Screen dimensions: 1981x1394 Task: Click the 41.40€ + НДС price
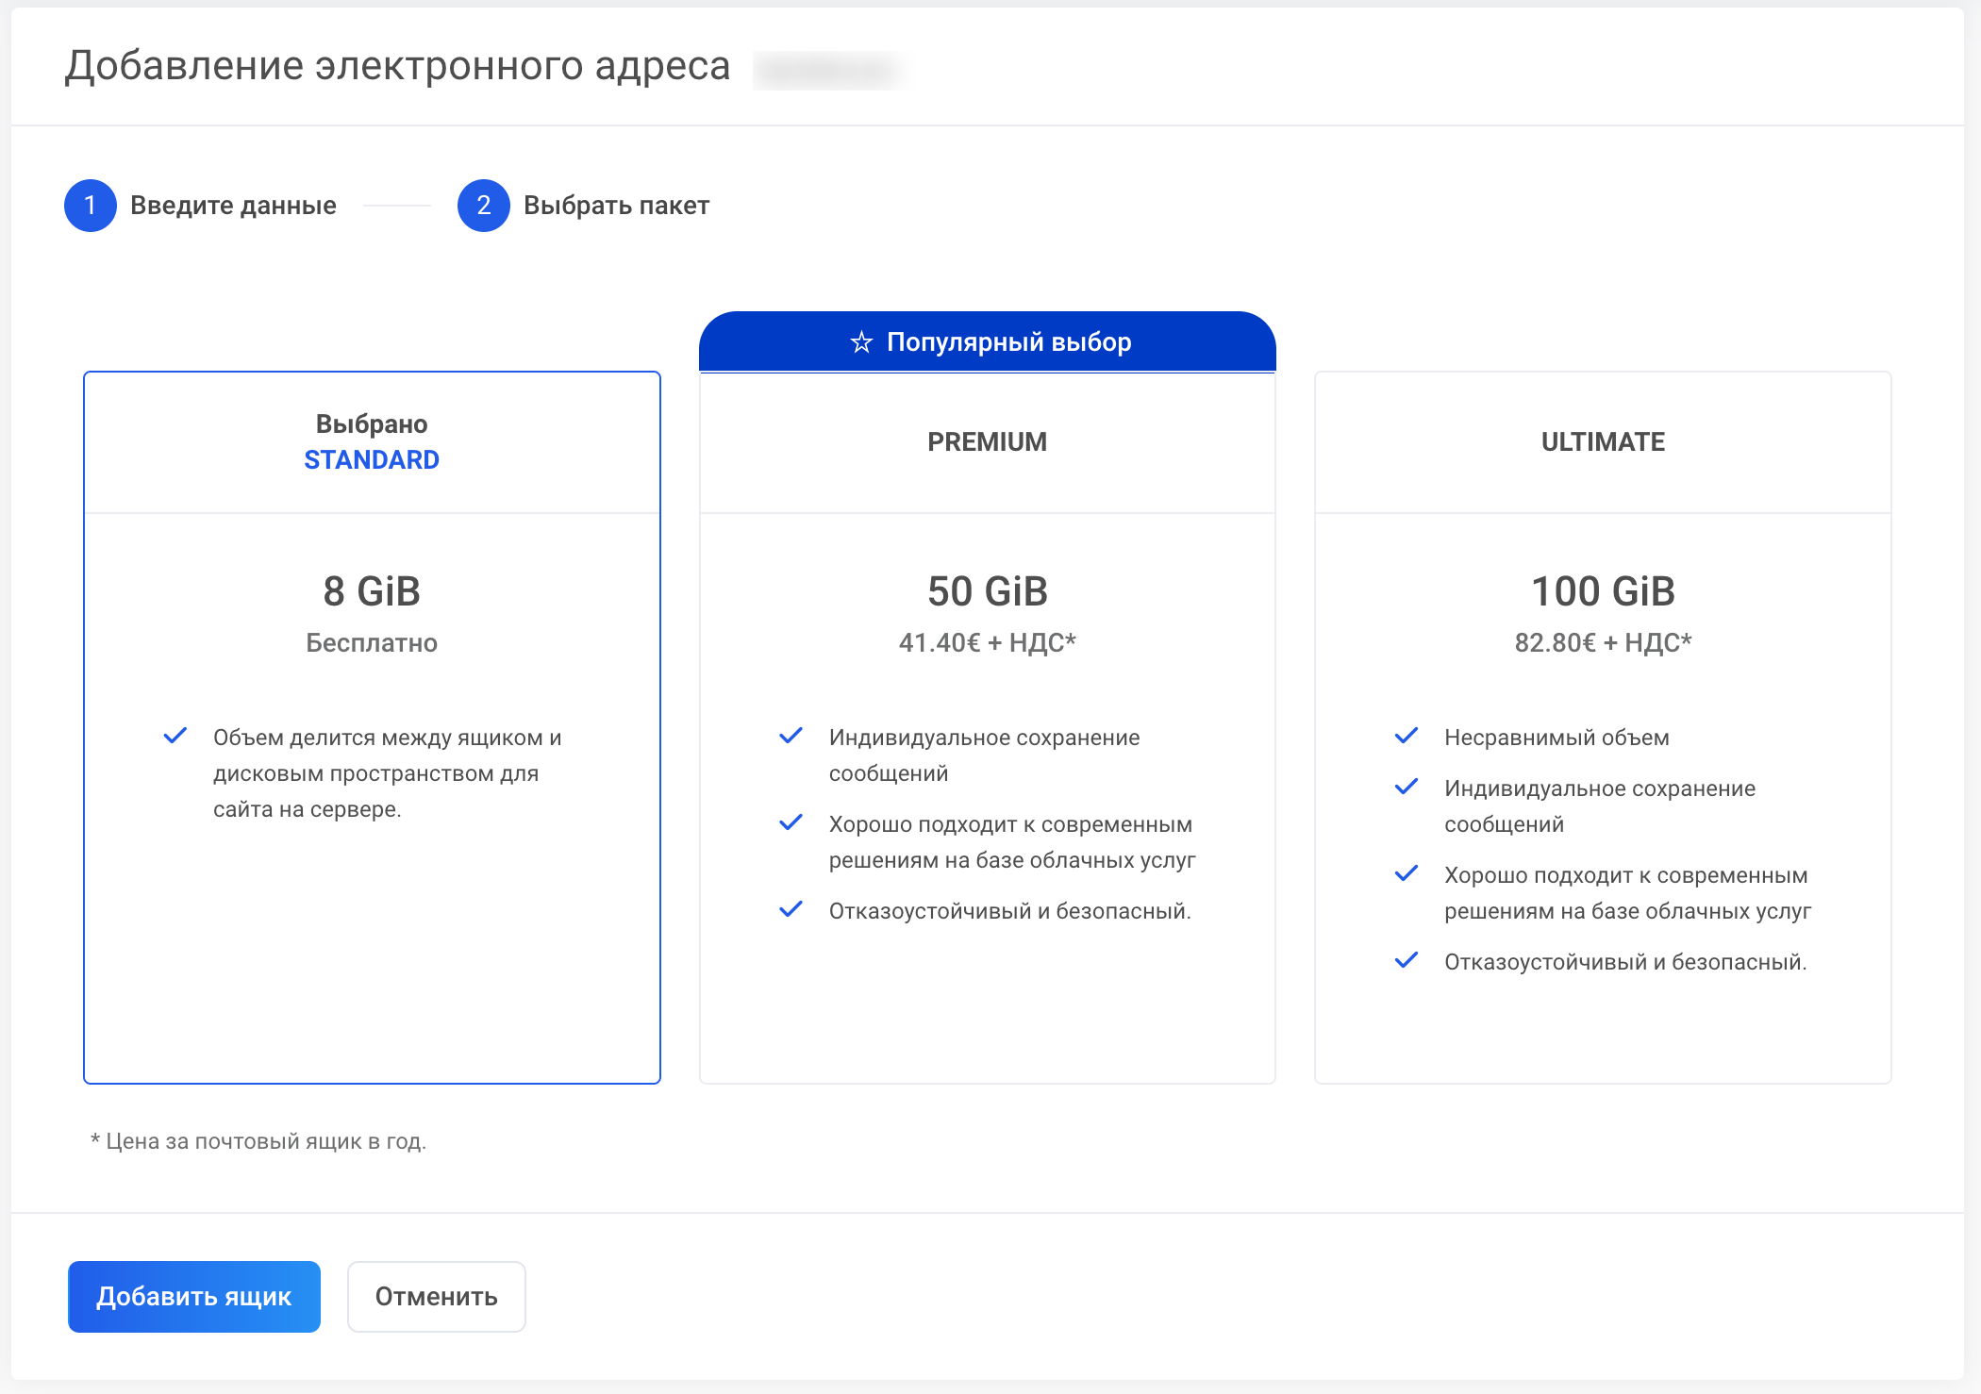click(x=987, y=643)
